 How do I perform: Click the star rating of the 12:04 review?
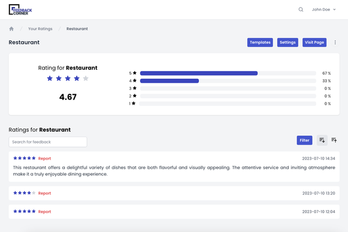(x=24, y=211)
